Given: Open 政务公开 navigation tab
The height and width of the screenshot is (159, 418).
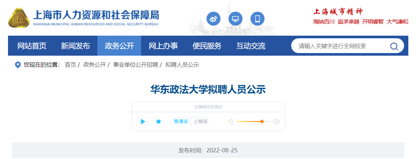Looking at the screenshot, I should click(x=119, y=46).
